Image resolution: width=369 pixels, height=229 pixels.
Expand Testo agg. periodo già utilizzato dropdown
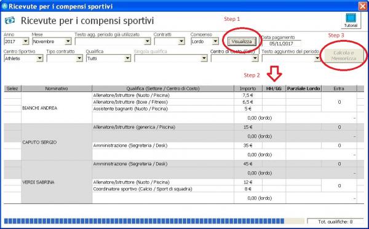pyautogui.click(x=148, y=42)
